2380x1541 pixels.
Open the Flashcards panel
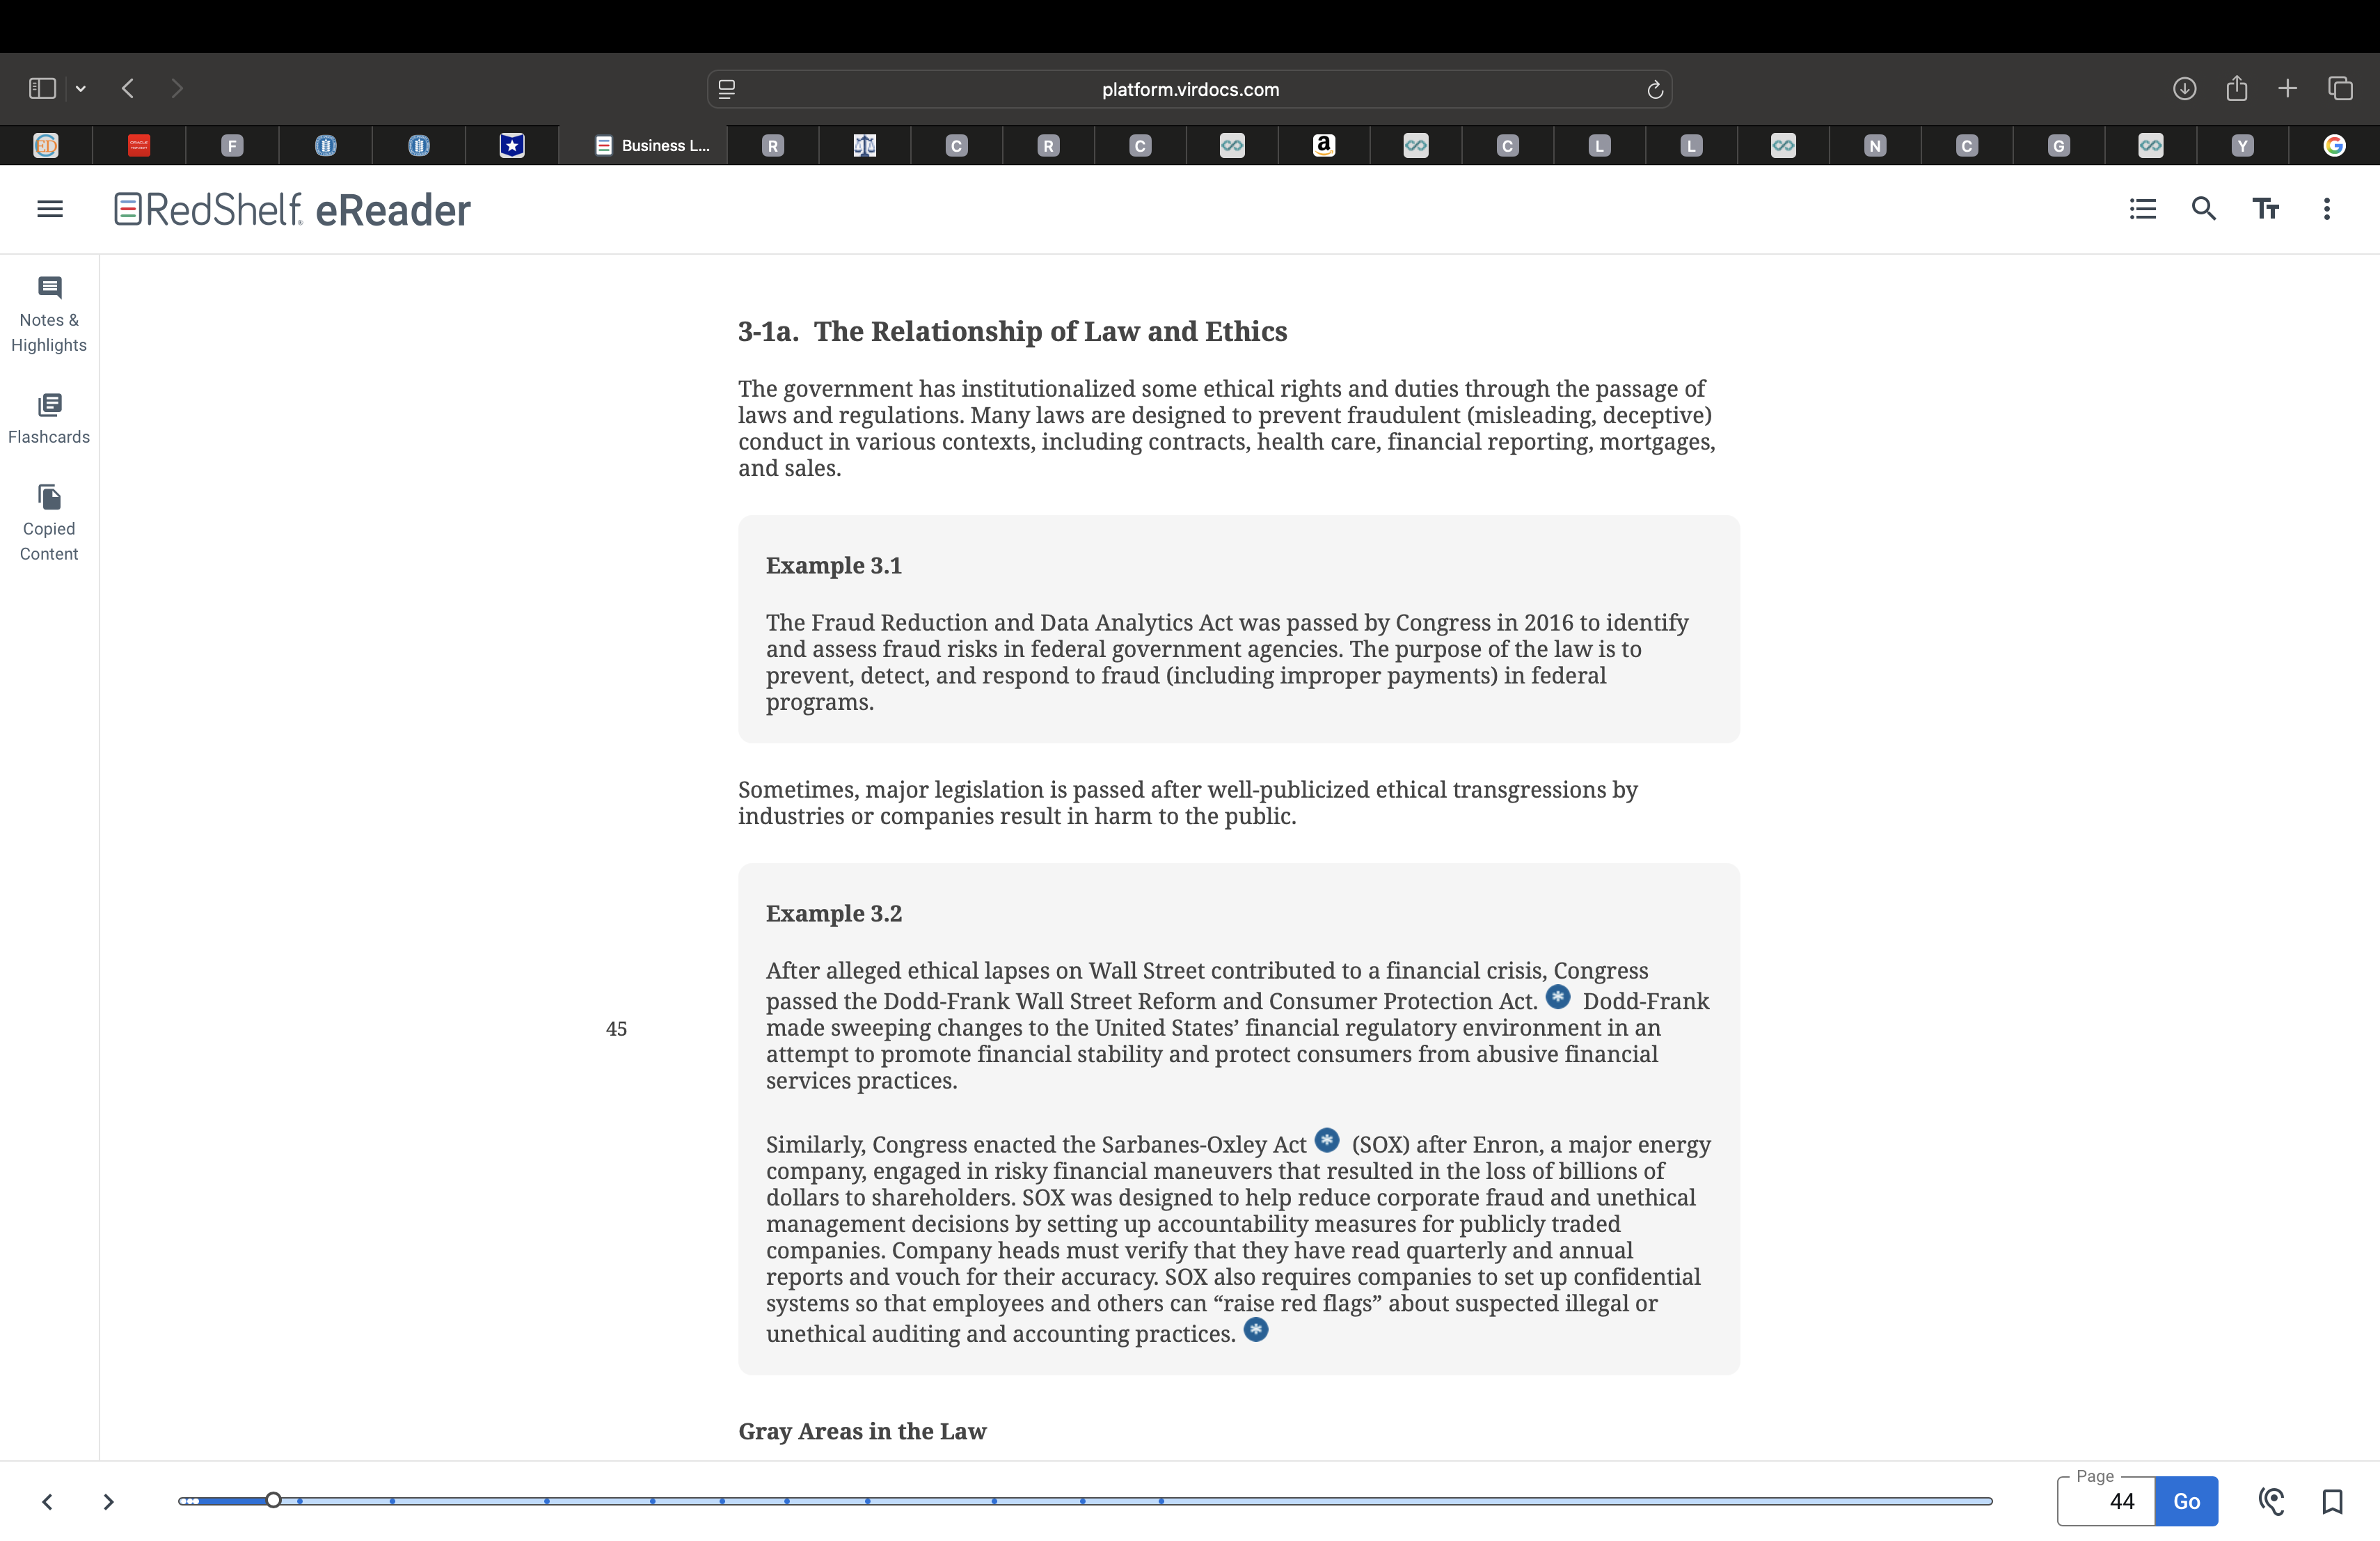pyautogui.click(x=49, y=418)
